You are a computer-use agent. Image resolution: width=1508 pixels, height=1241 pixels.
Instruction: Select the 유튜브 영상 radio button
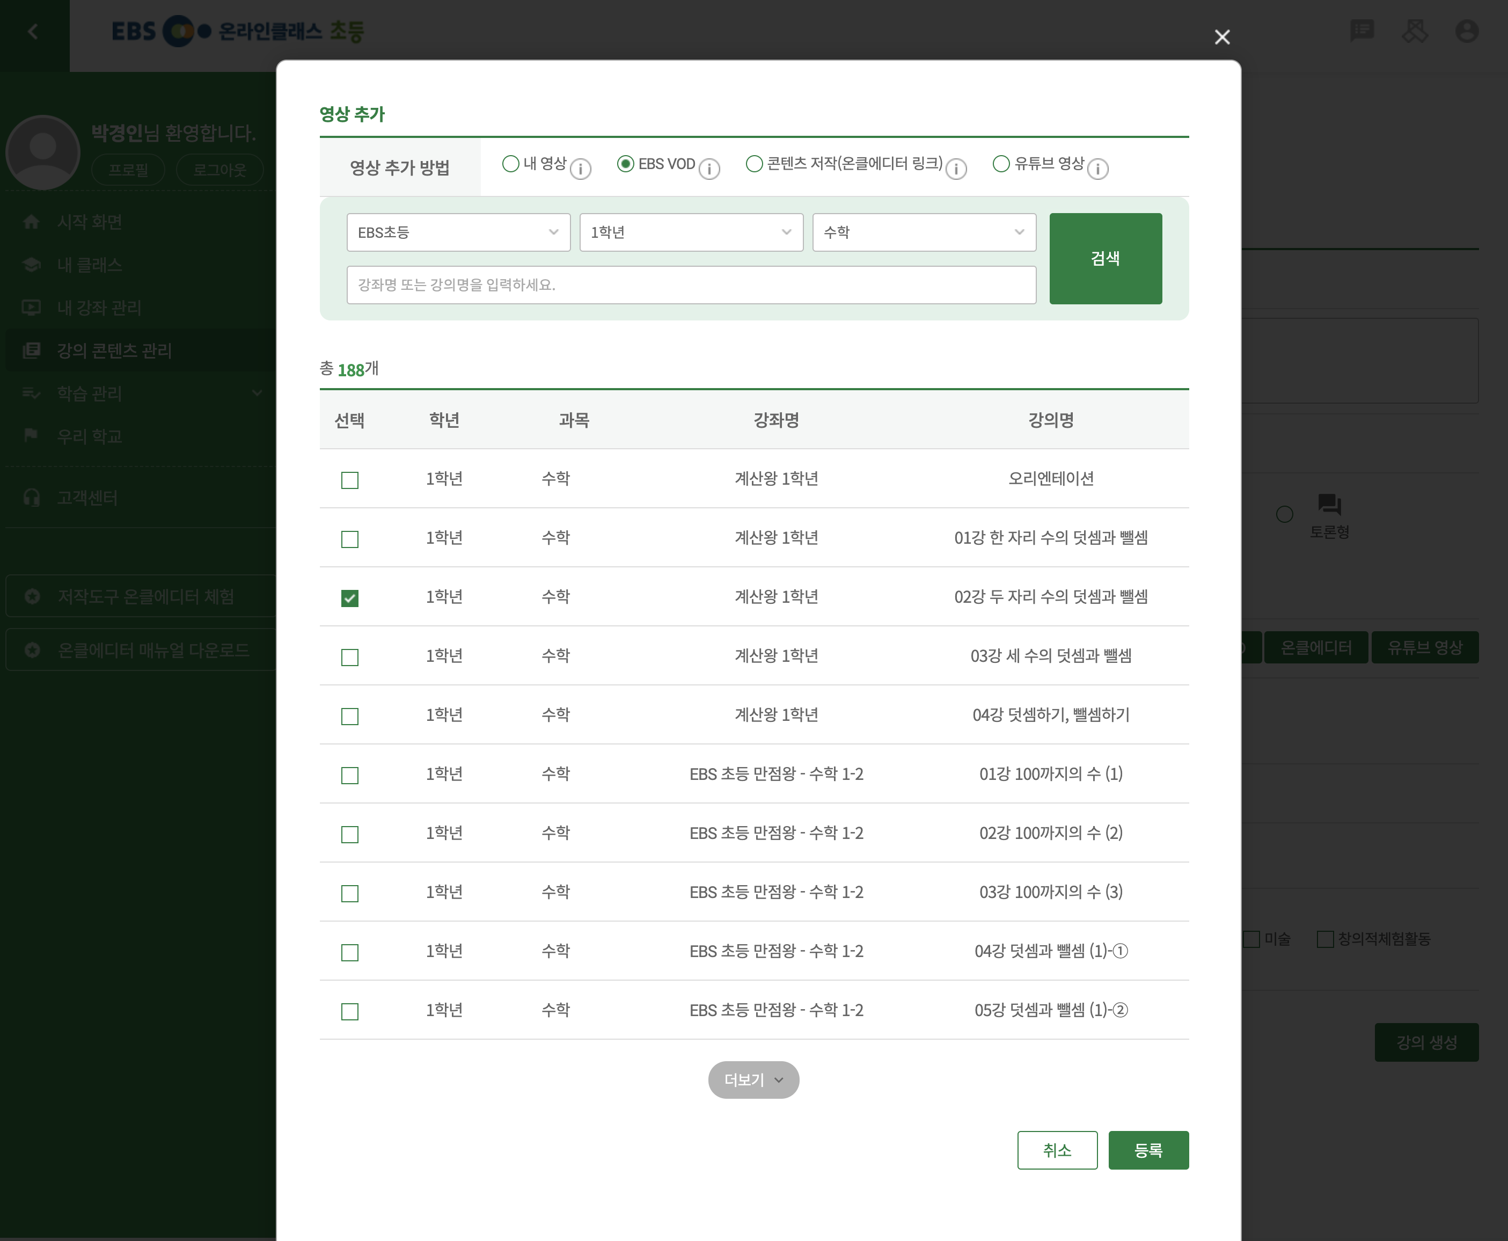click(1001, 164)
